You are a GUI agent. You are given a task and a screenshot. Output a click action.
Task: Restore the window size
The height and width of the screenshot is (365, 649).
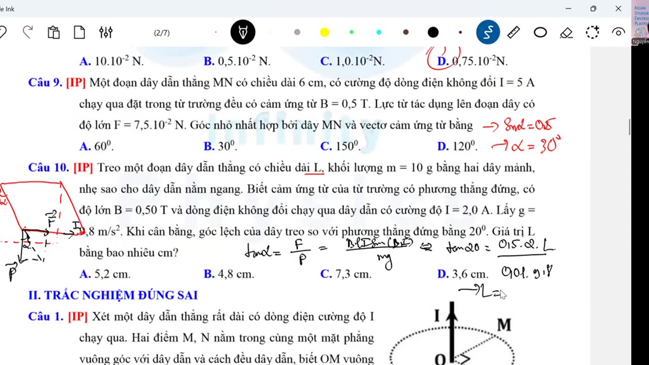point(593,9)
